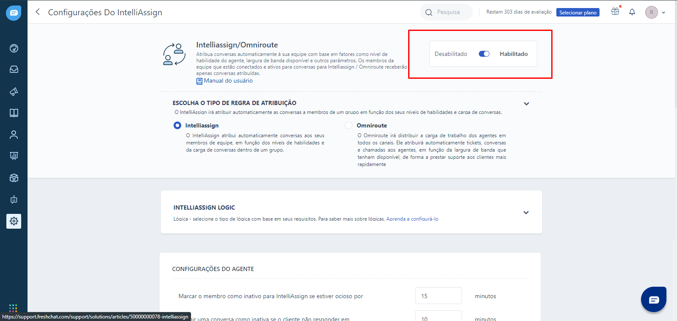Click the search magnifier icon
Screen dimensions: 677x321
429,12
